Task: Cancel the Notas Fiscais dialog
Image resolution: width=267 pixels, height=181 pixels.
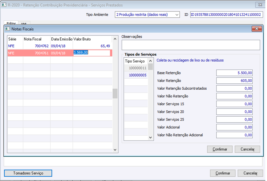Action: point(247,149)
